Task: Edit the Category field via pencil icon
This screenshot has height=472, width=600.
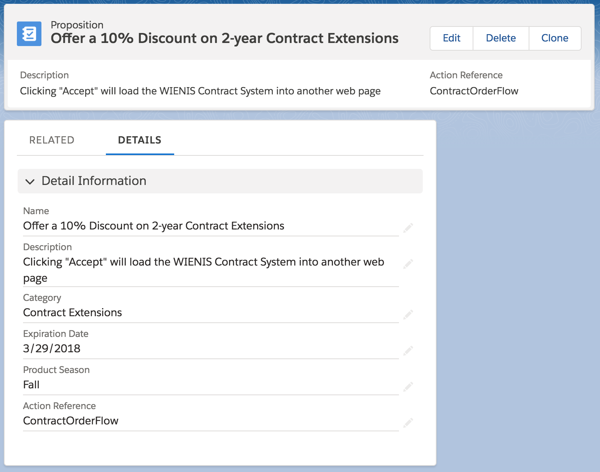Action: click(408, 315)
